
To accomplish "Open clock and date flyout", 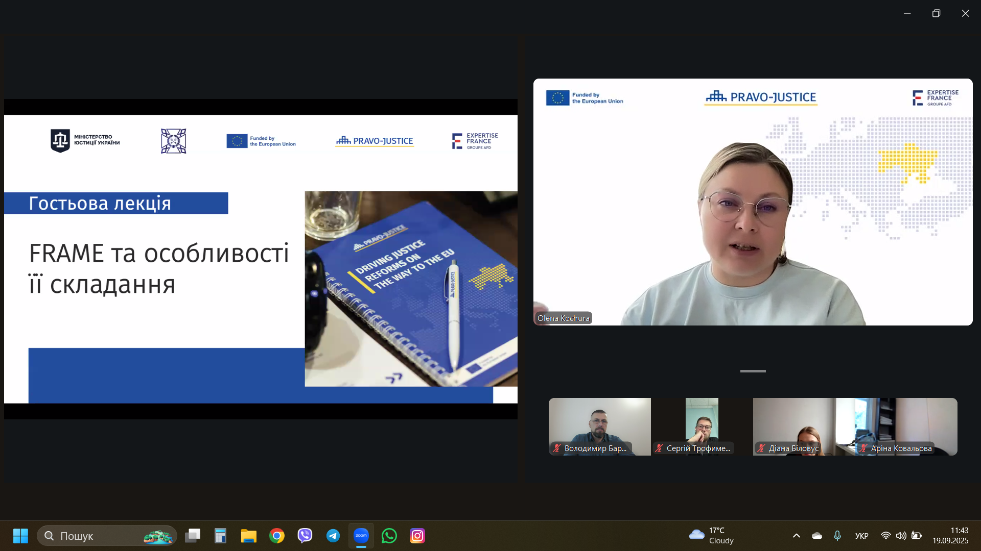I will coord(950,536).
